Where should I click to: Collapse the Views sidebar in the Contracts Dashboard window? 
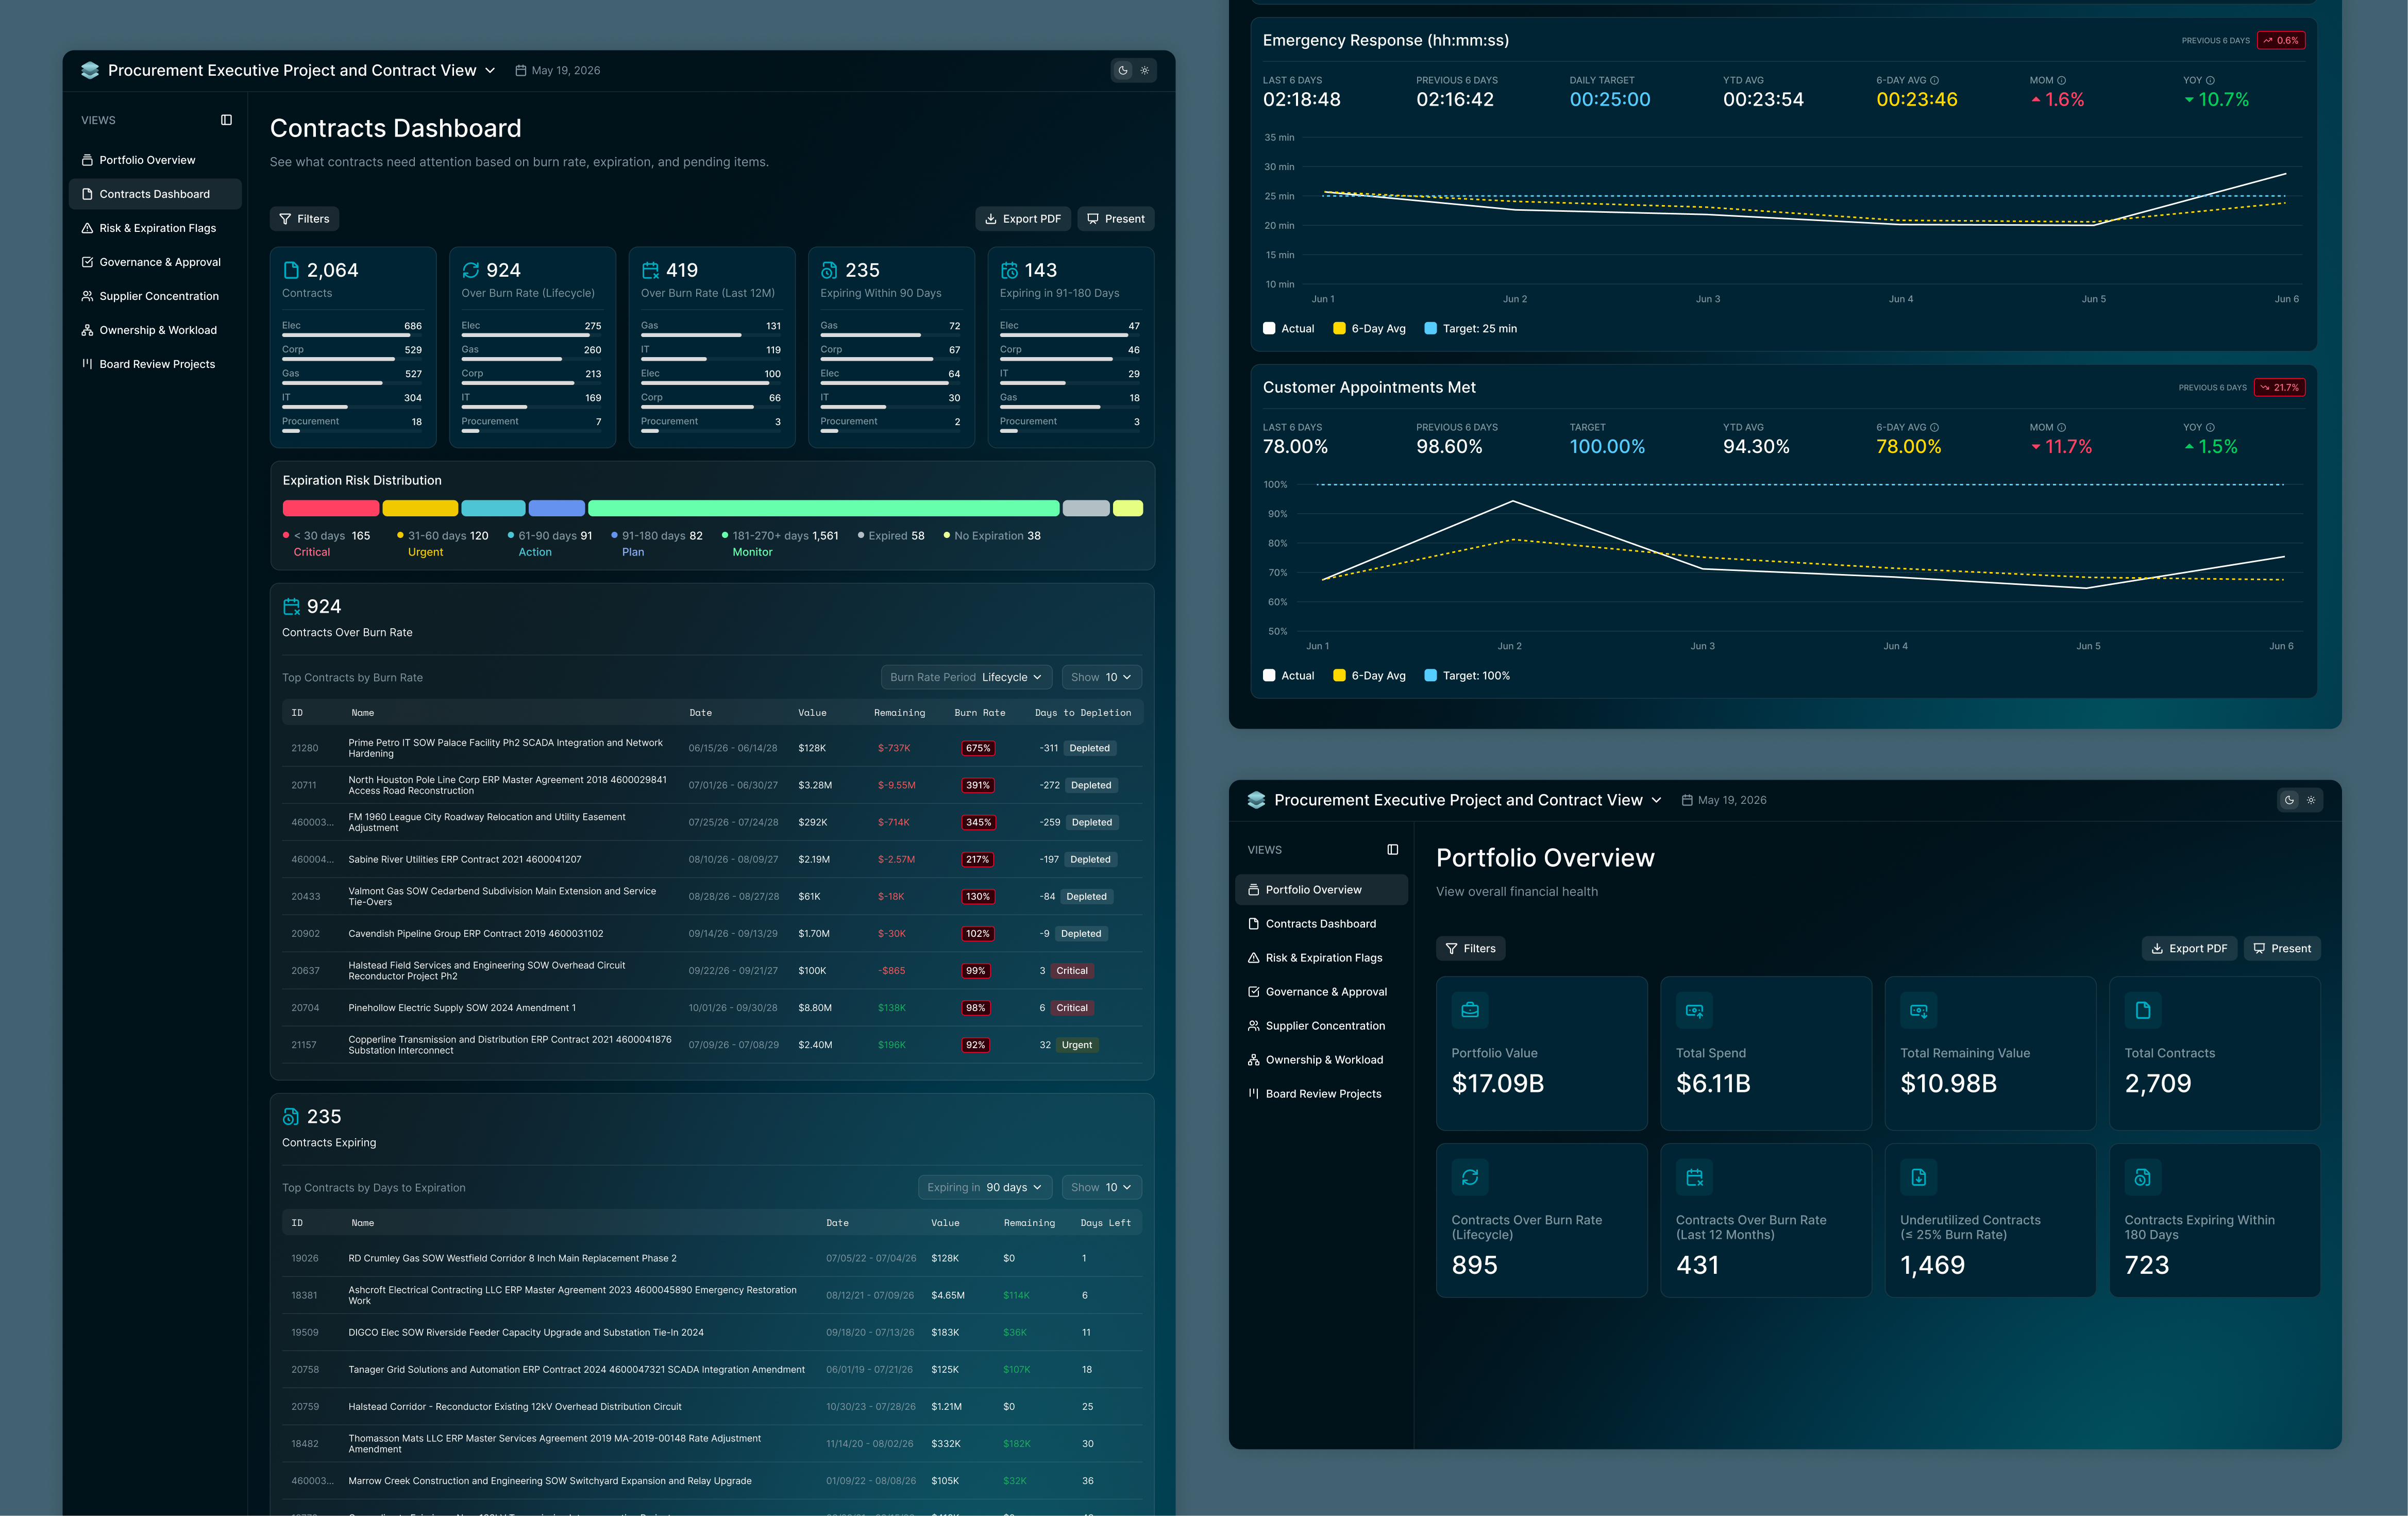pyautogui.click(x=226, y=120)
